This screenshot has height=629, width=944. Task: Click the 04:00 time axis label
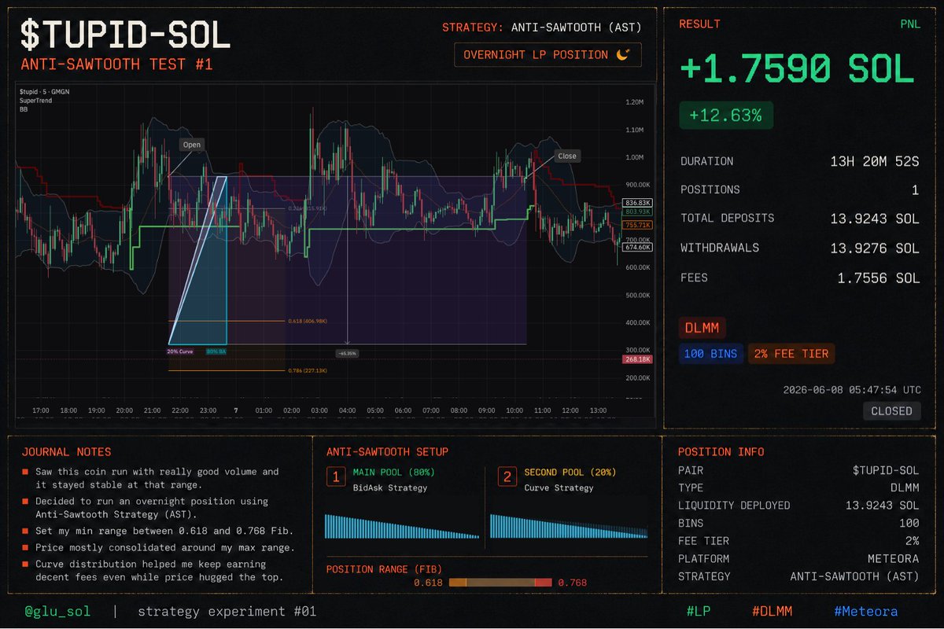[x=347, y=410]
